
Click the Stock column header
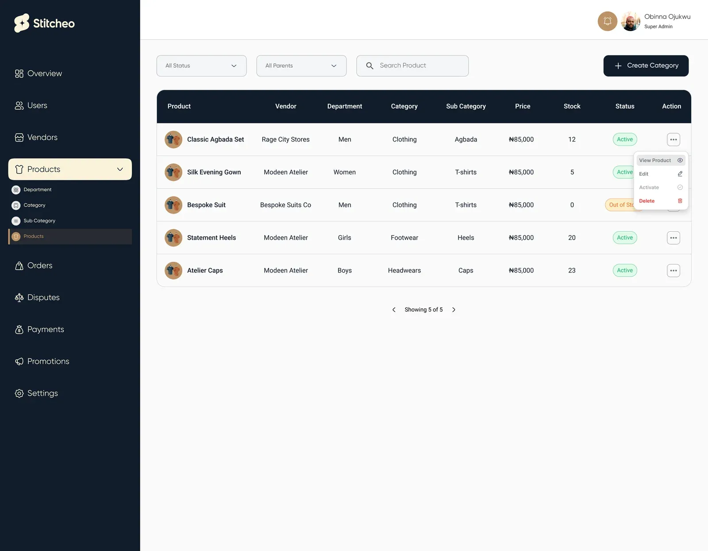tap(572, 106)
